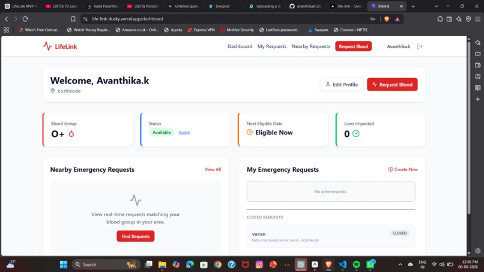
Task: Click the clock icon next to Eligible Now
Action: coord(250,133)
